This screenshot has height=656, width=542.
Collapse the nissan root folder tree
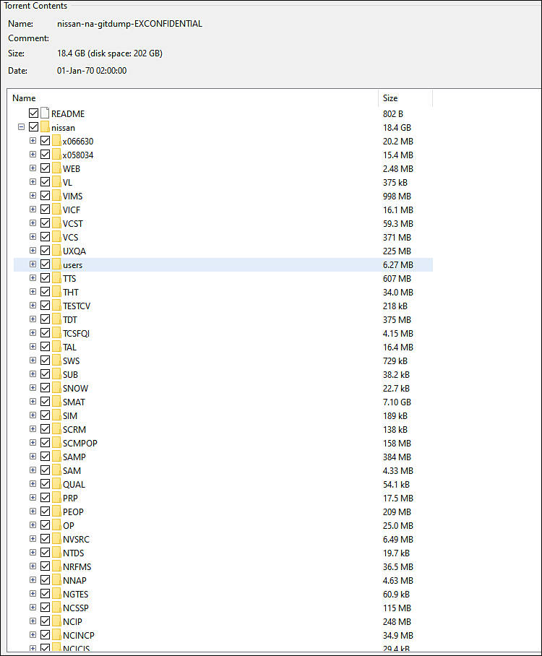pyautogui.click(x=22, y=126)
